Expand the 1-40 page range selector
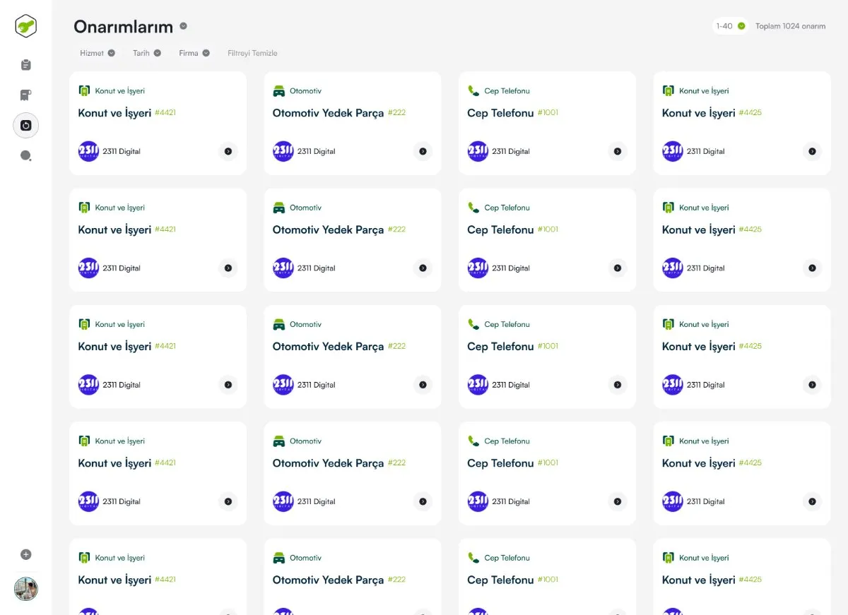This screenshot has width=848, height=615. (x=731, y=26)
